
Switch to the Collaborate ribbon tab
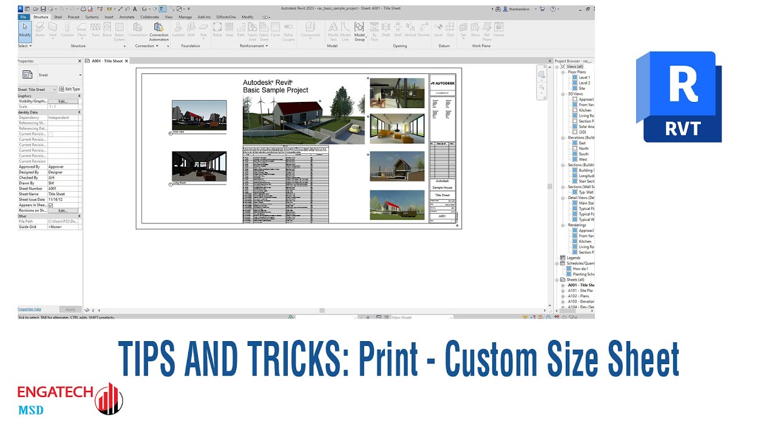(150, 17)
